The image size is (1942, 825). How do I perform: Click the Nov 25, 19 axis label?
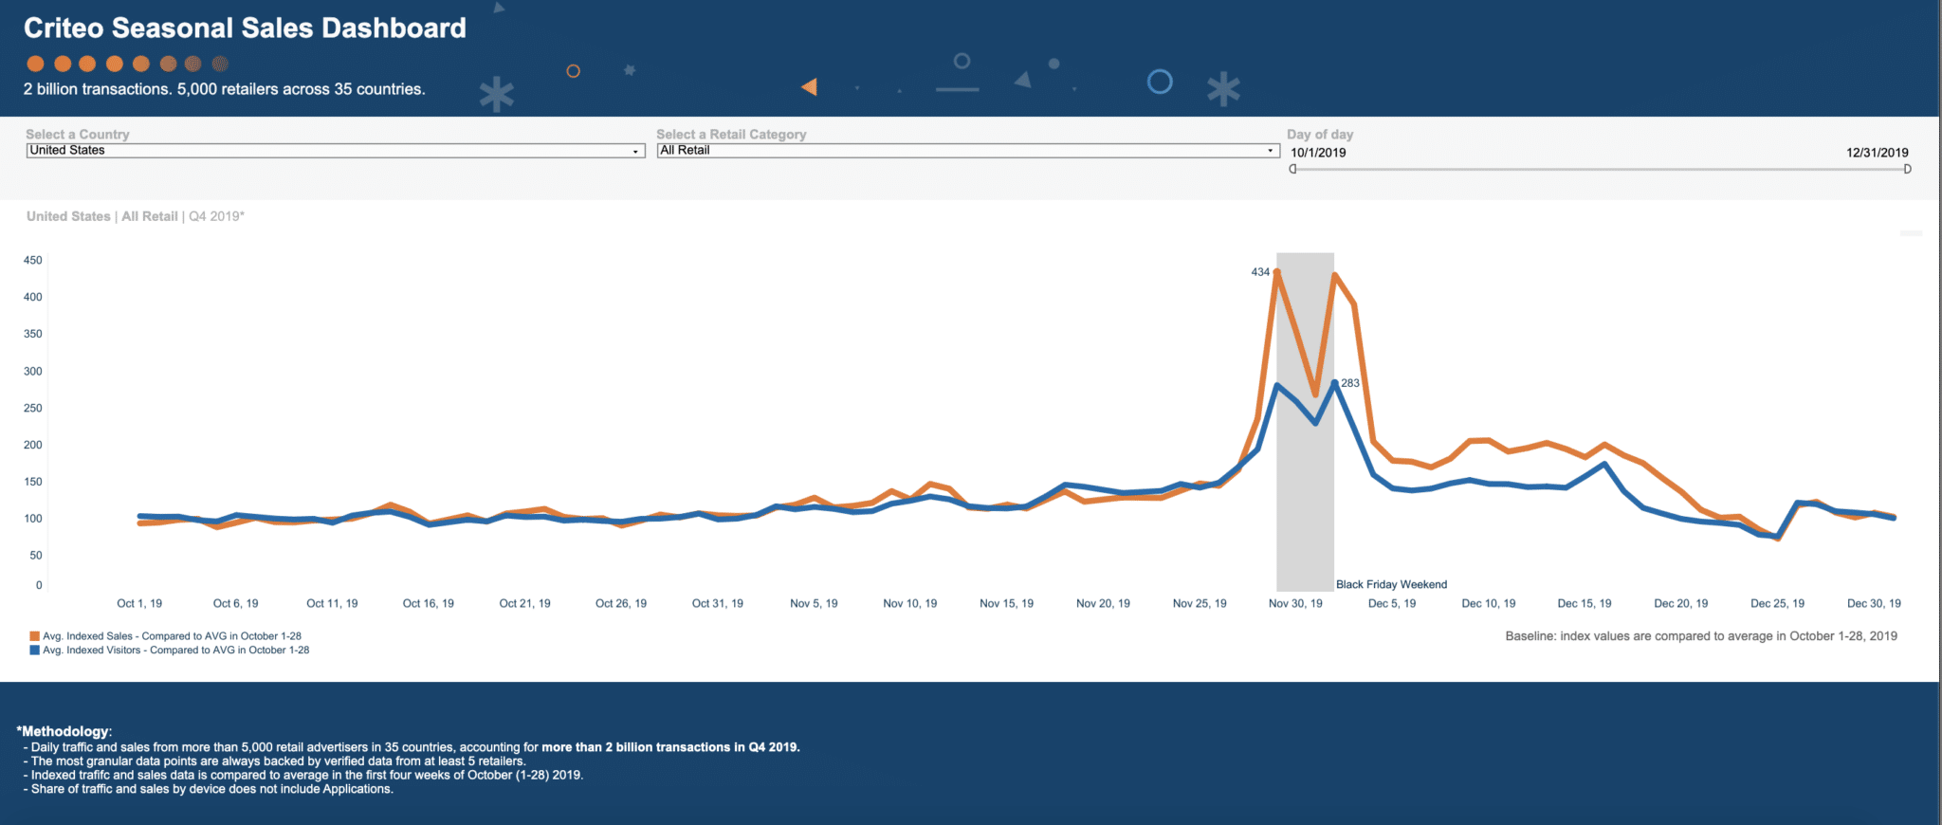click(x=1199, y=603)
